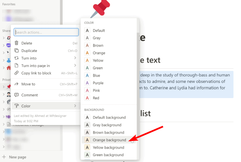Choose Move to in block menu
Screen dimensions: 241x162
tap(46, 84)
